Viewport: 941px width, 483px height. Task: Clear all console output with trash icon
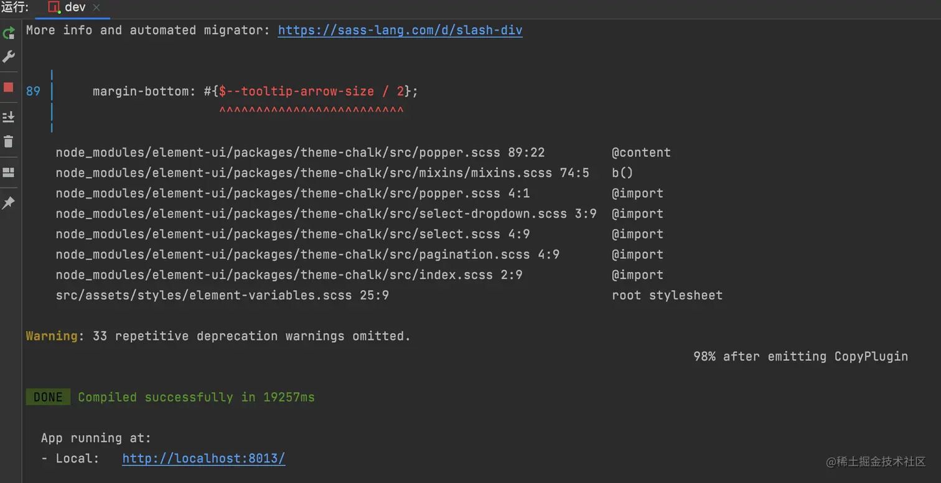9,141
